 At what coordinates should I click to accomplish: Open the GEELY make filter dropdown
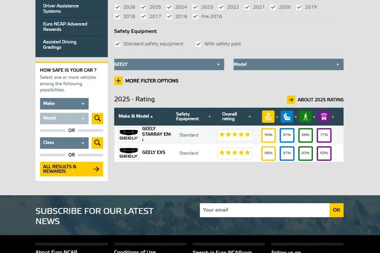(169, 64)
